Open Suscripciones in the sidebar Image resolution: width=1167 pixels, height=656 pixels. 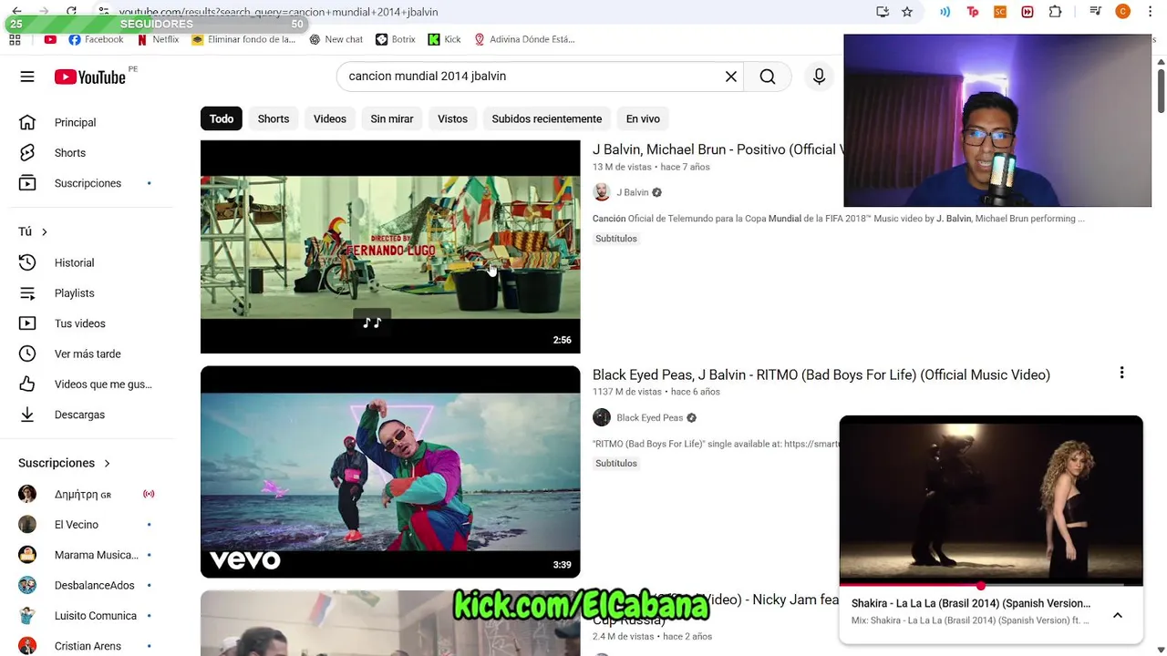pos(87,183)
